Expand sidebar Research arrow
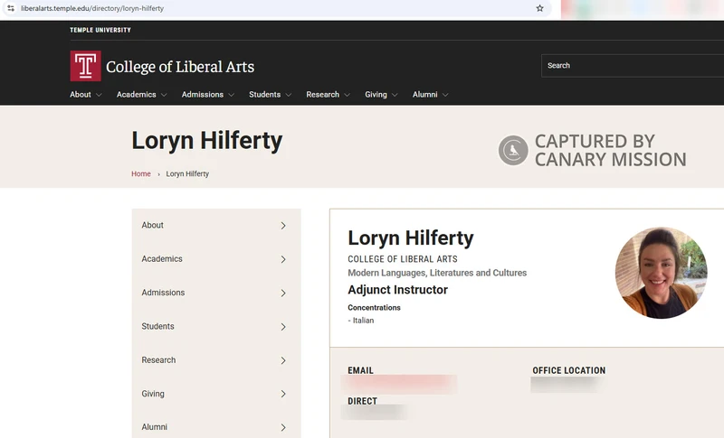The height and width of the screenshot is (438, 724). [283, 360]
